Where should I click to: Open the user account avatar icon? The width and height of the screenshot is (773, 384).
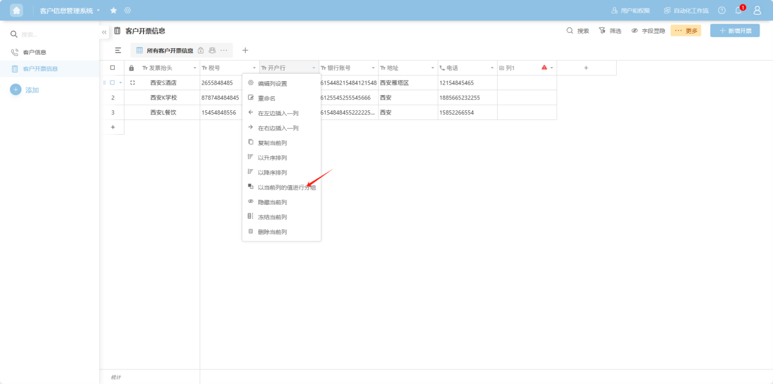pyautogui.click(x=757, y=10)
